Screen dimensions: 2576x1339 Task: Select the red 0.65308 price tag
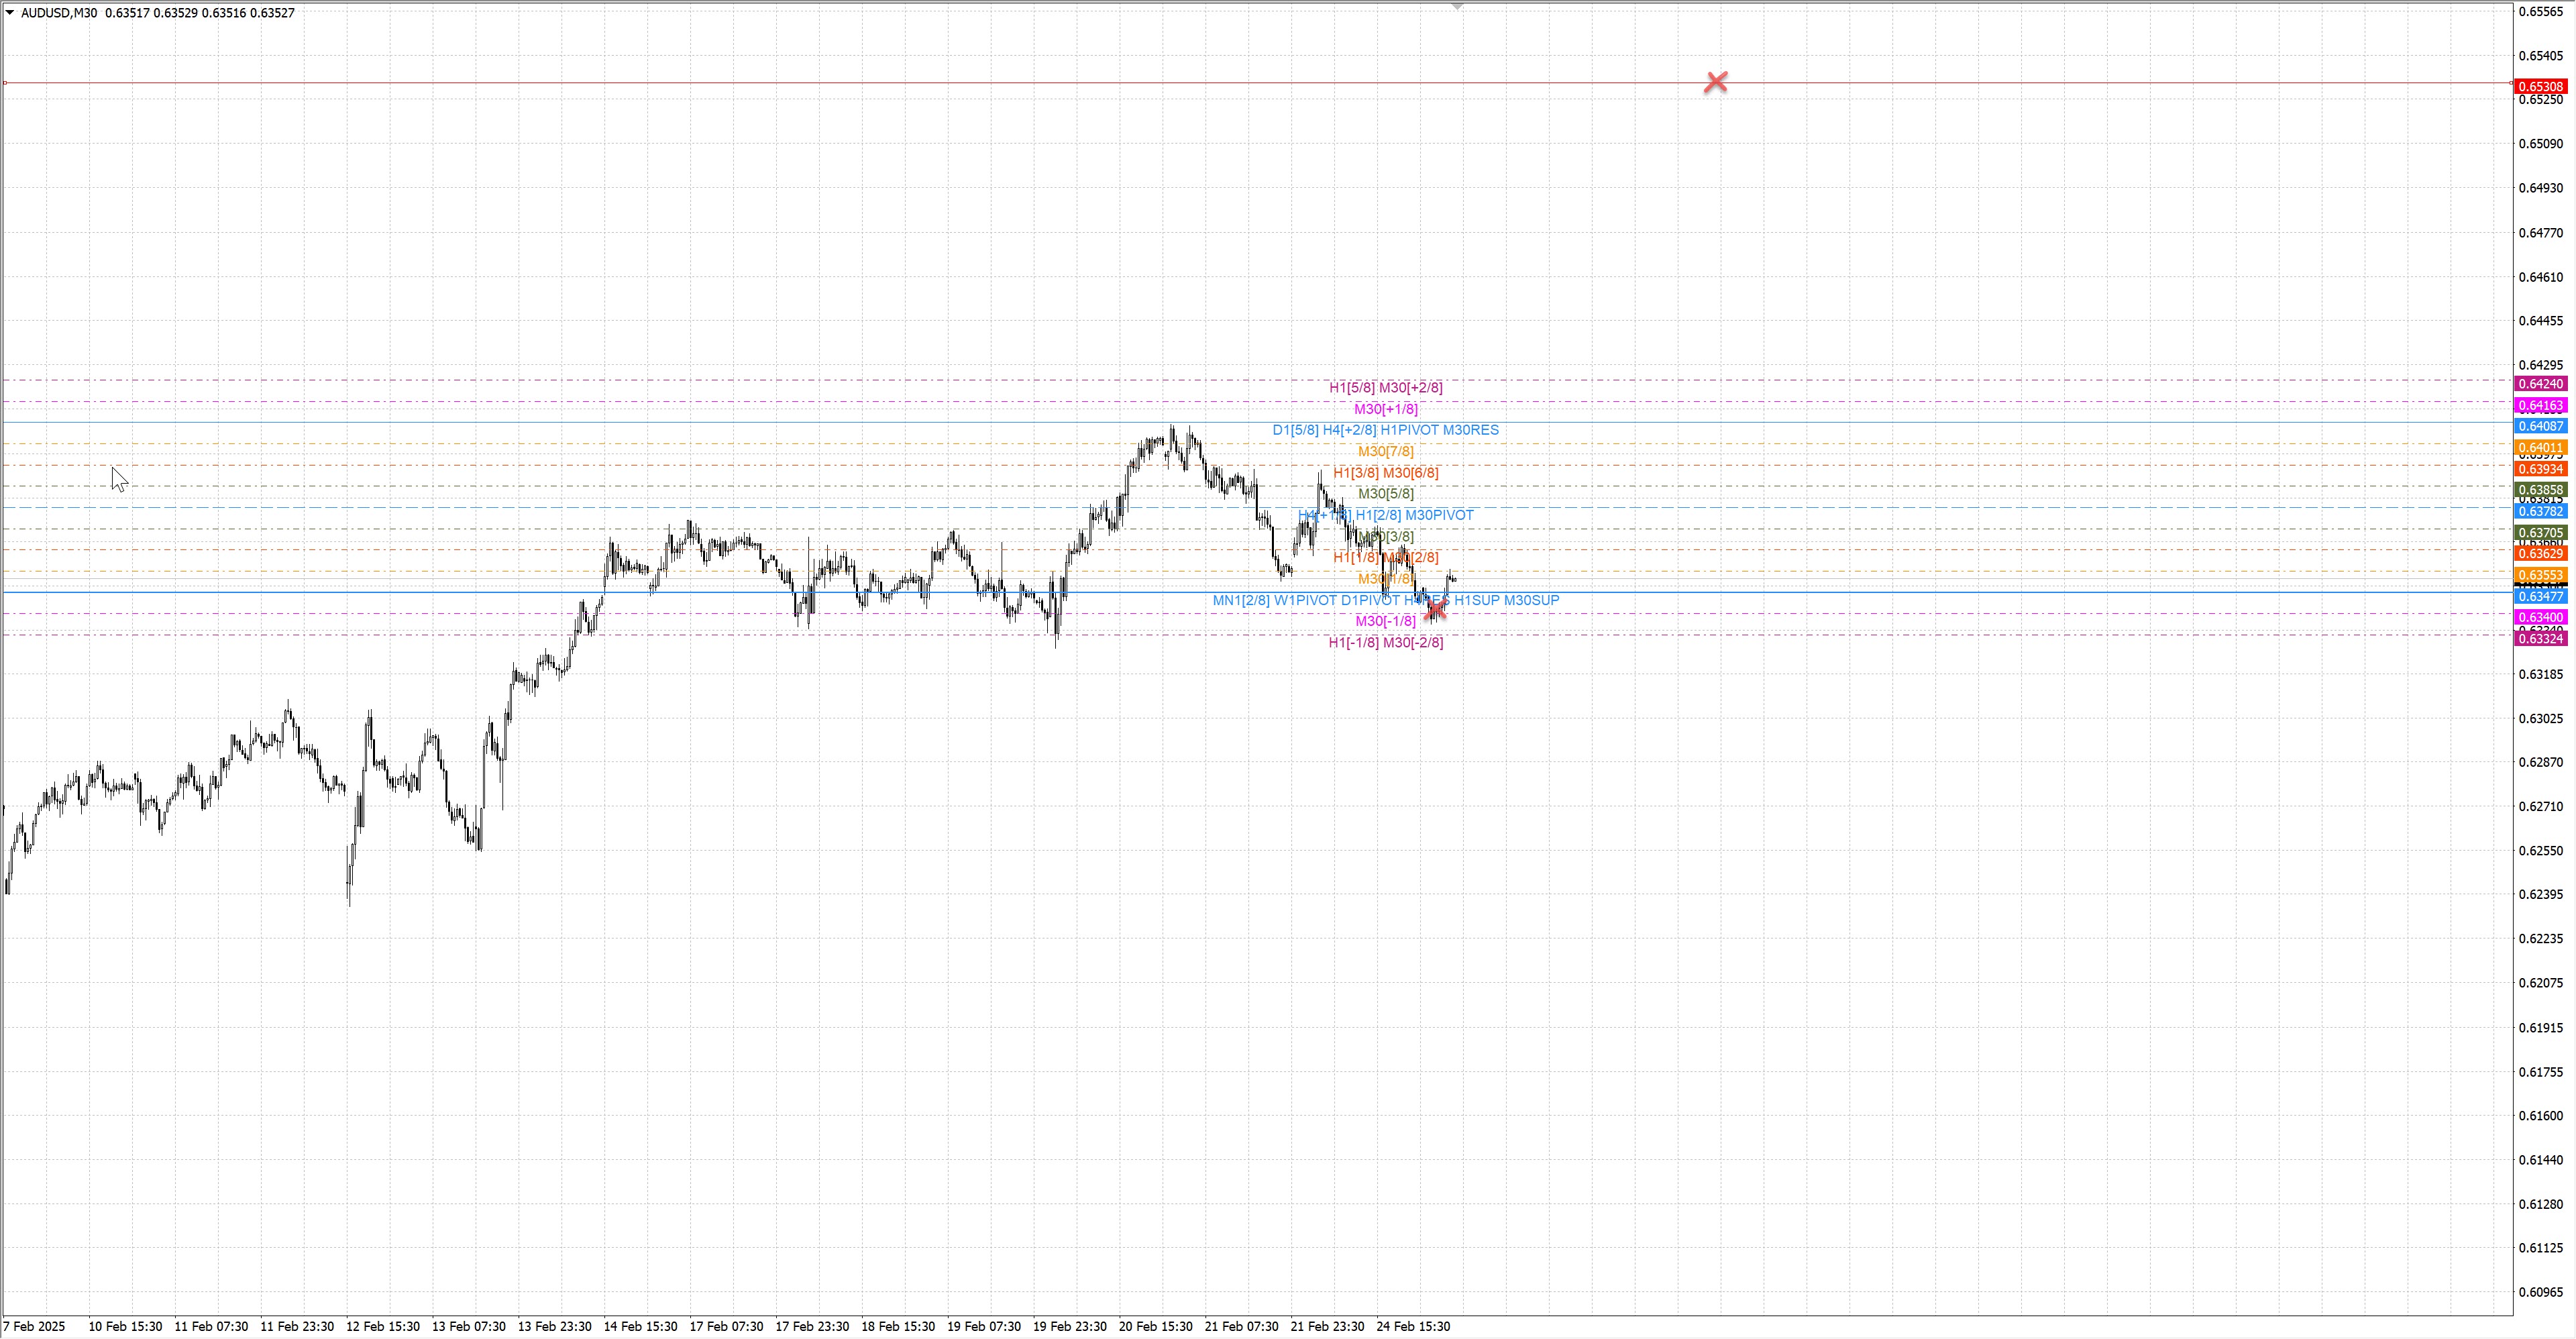point(2540,87)
